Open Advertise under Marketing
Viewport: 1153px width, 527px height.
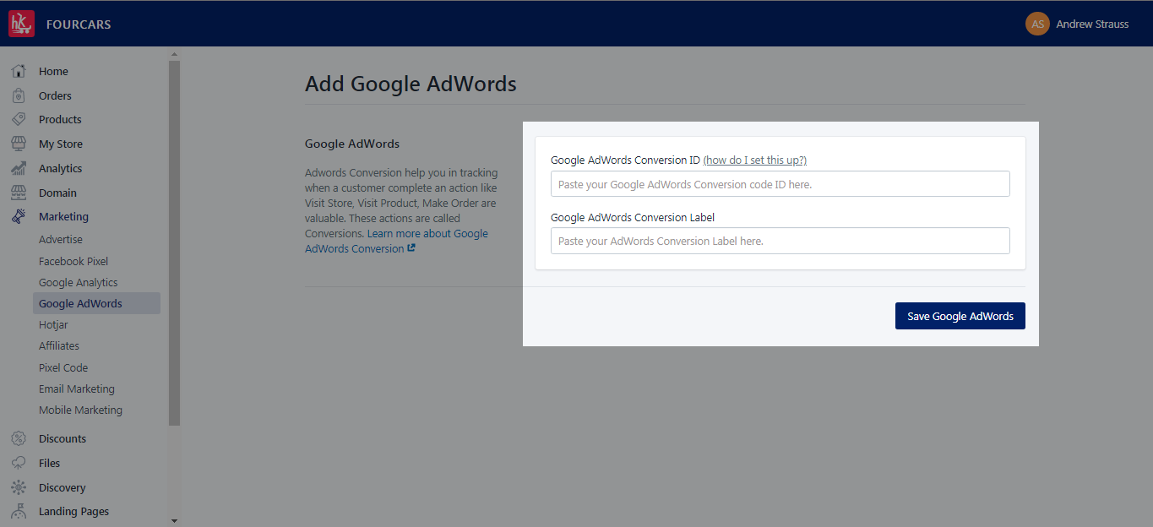click(61, 240)
